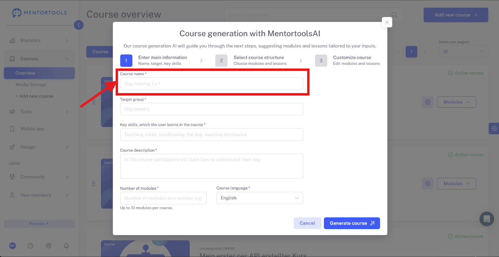The width and height of the screenshot is (499, 257).
Task: Click the Generate course button
Action: click(352, 223)
